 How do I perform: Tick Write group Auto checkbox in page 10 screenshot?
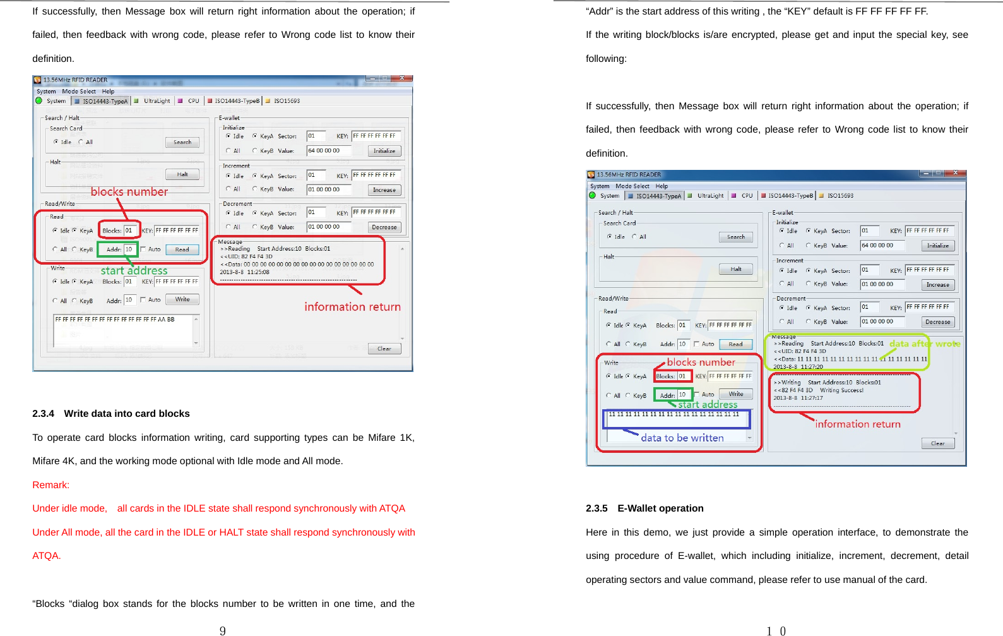pos(697,394)
